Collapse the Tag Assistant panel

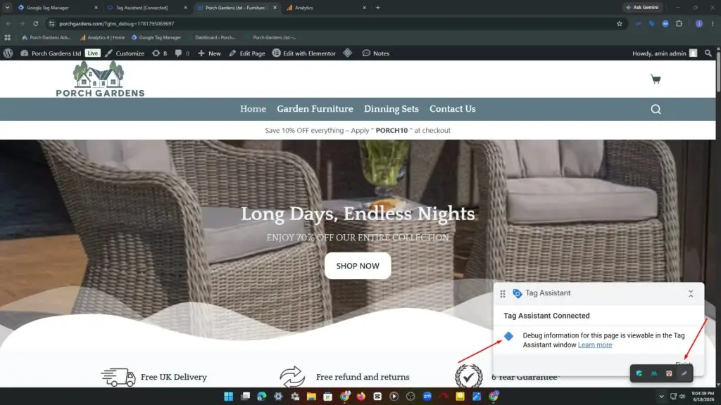691,294
